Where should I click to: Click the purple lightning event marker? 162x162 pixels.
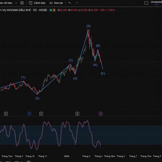coord(101,114)
